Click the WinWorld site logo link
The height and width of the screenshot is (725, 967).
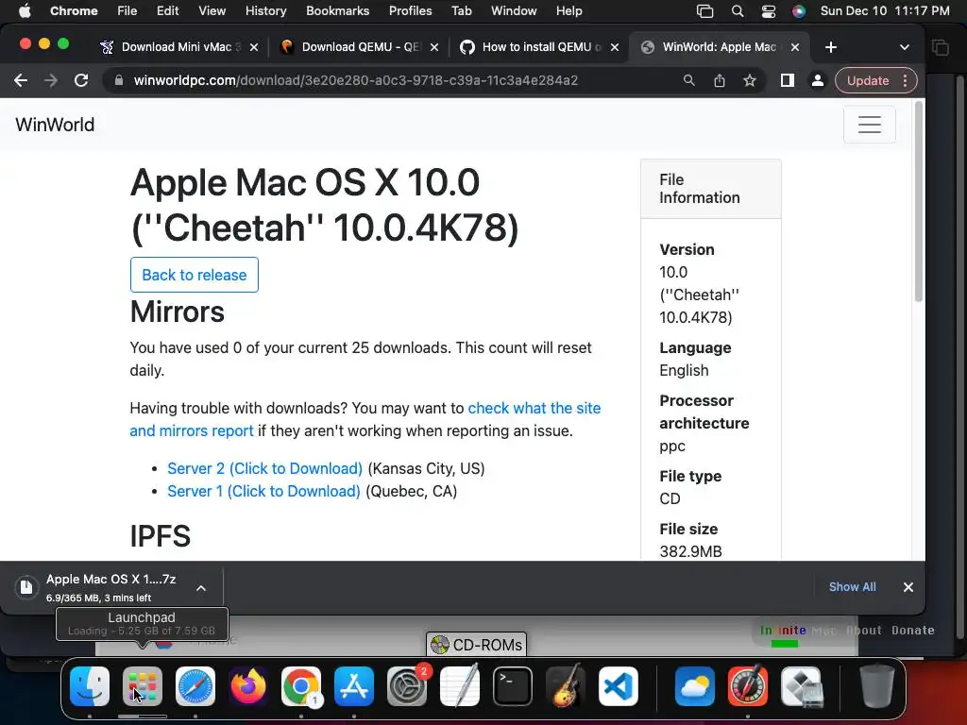[x=55, y=125]
